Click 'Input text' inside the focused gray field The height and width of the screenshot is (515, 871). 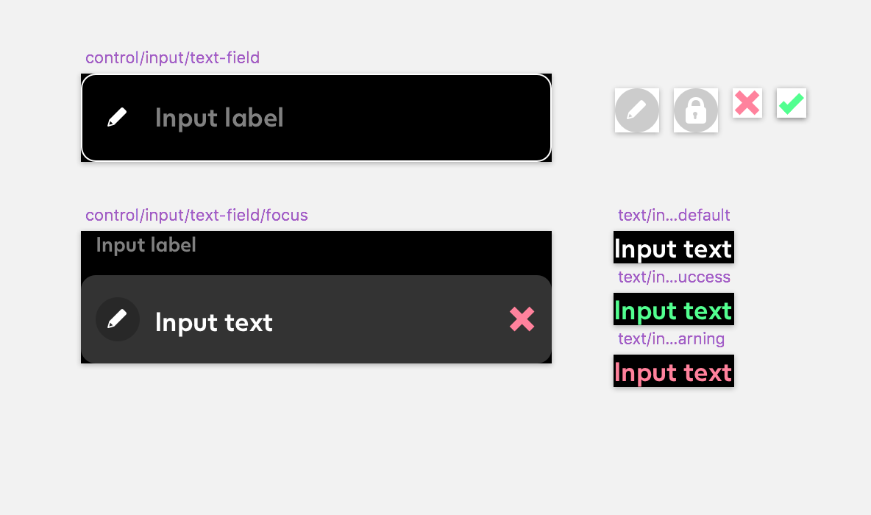pos(214,322)
